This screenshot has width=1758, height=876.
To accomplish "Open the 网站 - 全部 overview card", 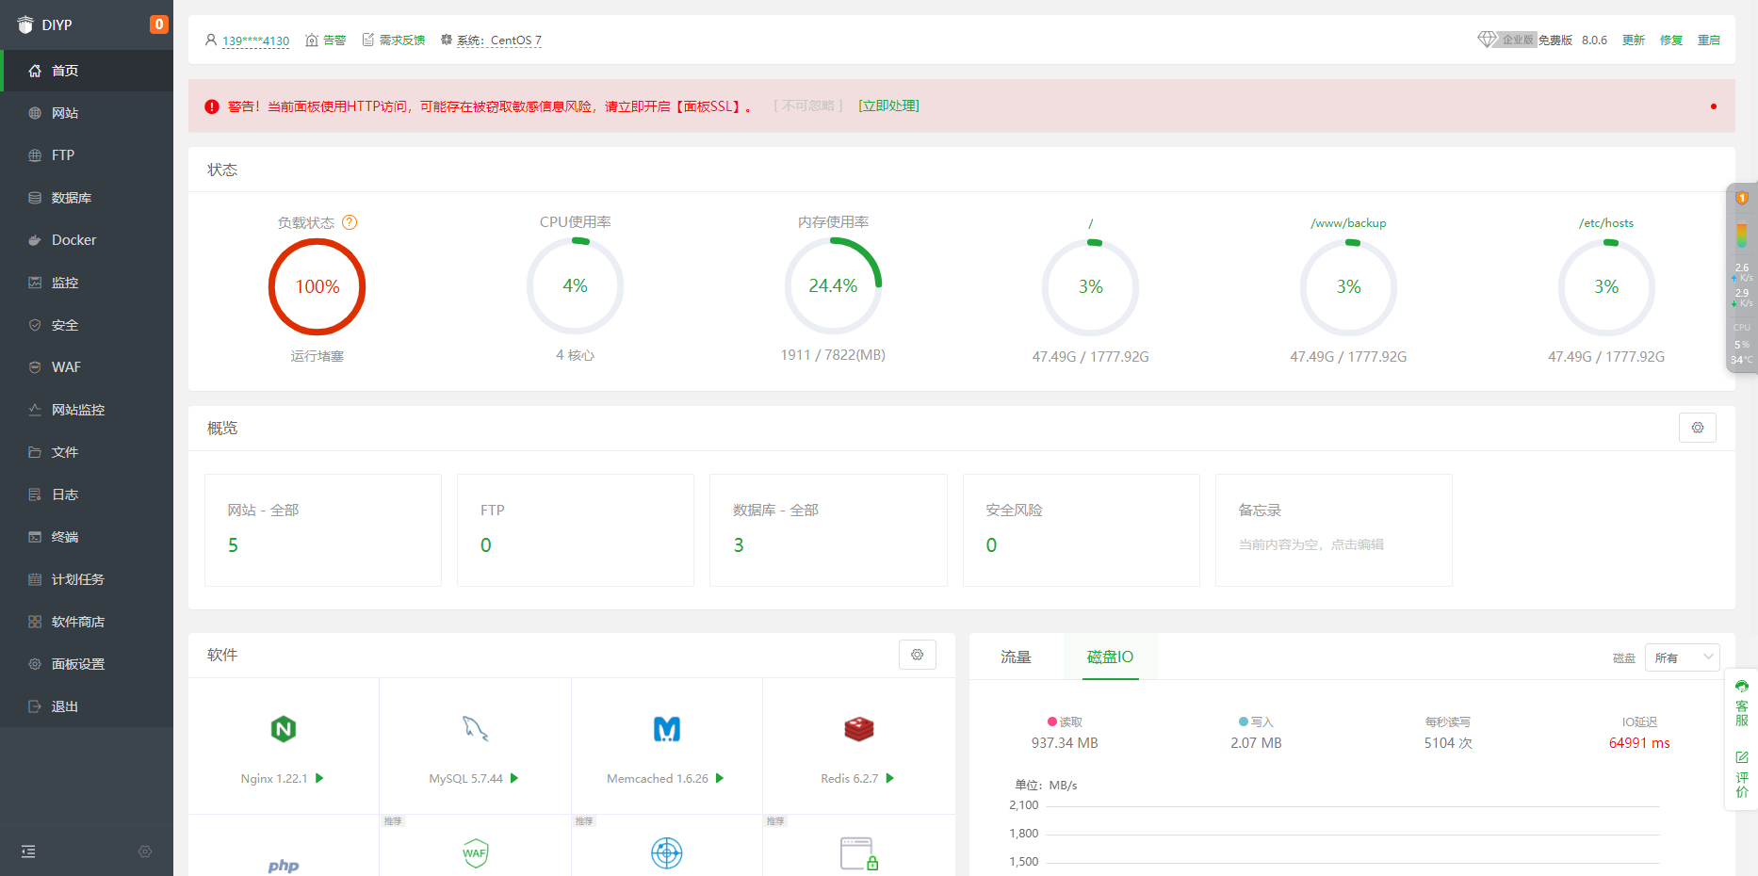I will point(323,530).
